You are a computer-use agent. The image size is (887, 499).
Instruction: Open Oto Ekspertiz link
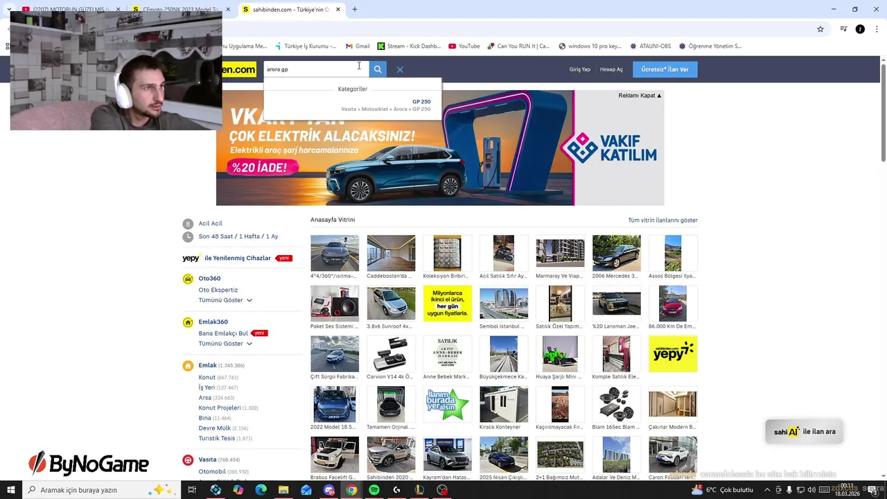click(218, 290)
